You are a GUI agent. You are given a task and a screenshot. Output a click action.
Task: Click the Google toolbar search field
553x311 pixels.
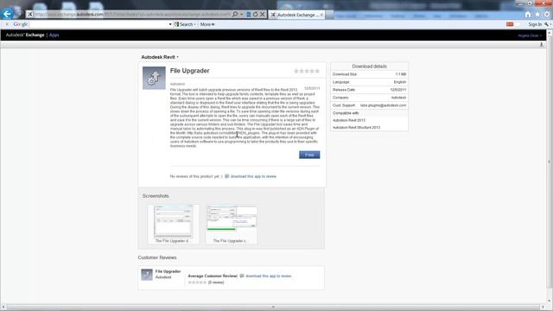(99, 24)
